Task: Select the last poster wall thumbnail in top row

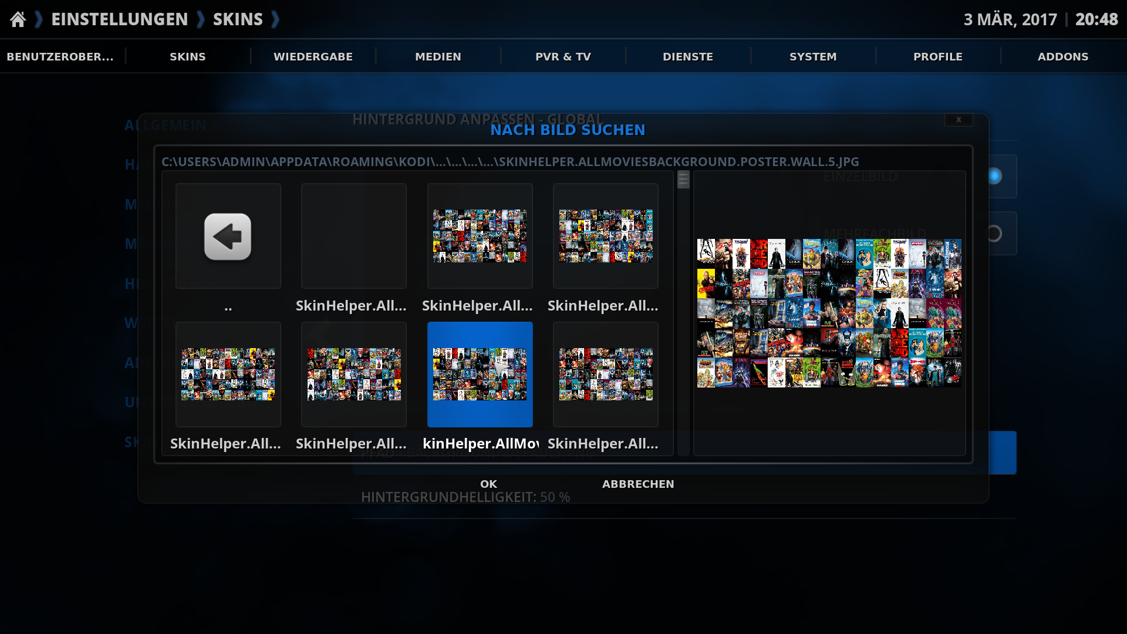Action: tap(606, 236)
